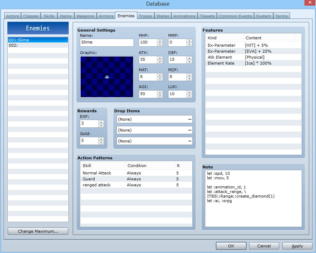Switch to the System tab
The height and width of the screenshot is (253, 316).
tap(263, 16)
